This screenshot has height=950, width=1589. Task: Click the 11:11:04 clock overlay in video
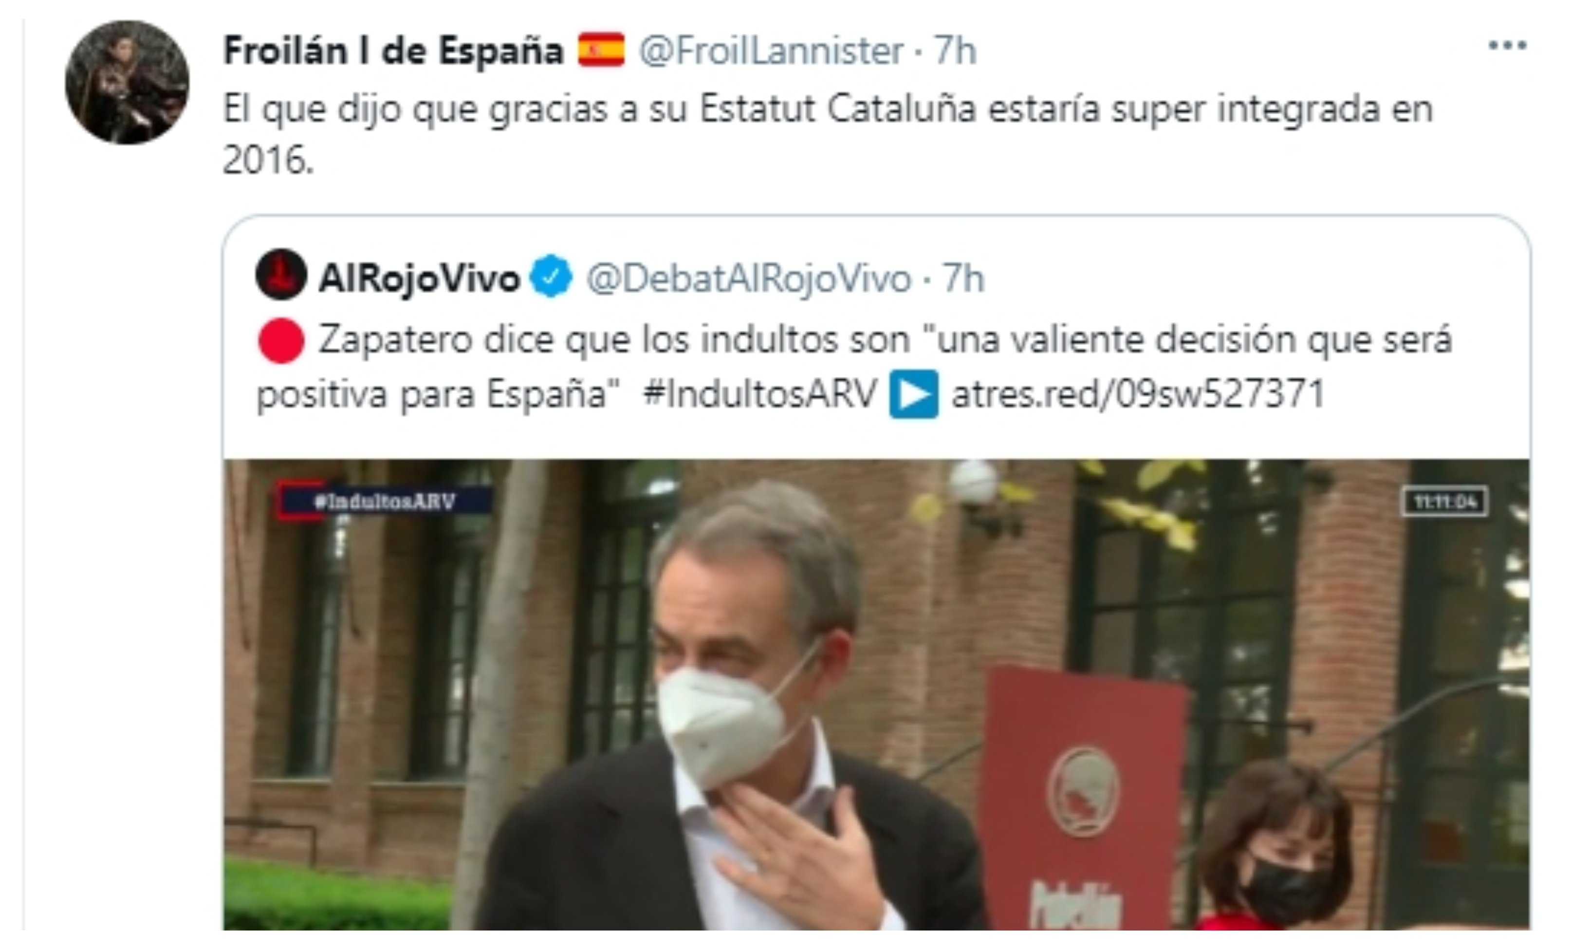click(1445, 501)
